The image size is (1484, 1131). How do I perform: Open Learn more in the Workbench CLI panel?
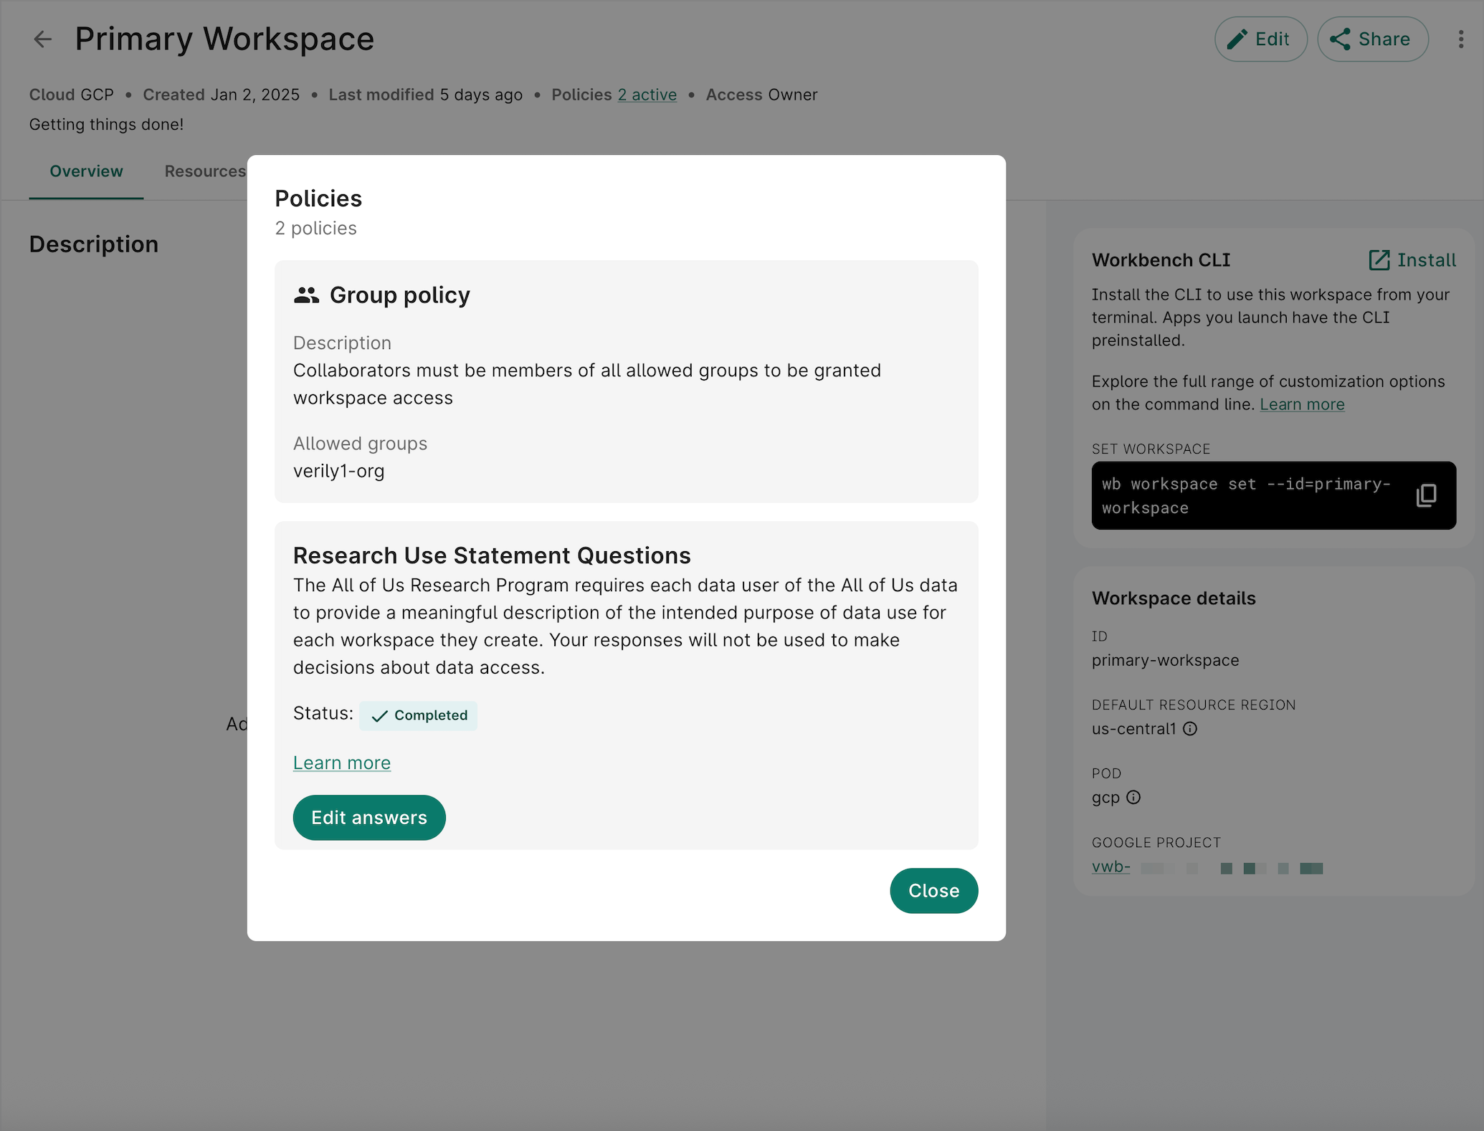(x=1302, y=404)
